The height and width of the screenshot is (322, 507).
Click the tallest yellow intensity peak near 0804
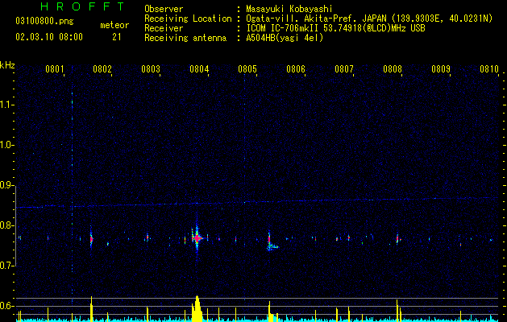[x=197, y=308]
